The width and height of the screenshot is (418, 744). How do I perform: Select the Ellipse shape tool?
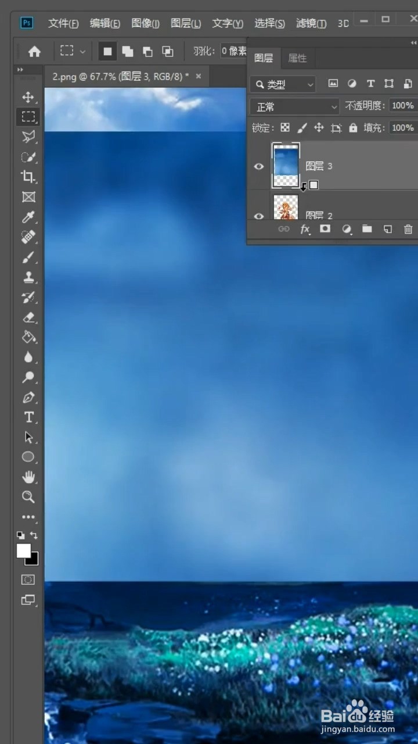28,457
